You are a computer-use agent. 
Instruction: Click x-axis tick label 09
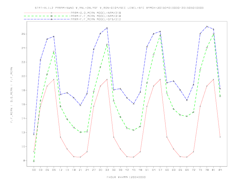pyautogui.click(x=54, y=170)
